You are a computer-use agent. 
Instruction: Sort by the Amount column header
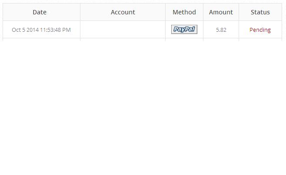[221, 12]
